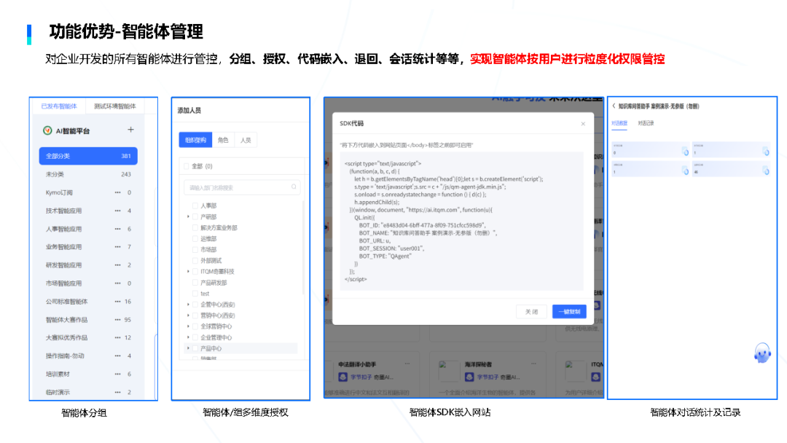Screen dimensions: 787x443
Task: Open the more menu for 临时演示
Action: pos(117,392)
